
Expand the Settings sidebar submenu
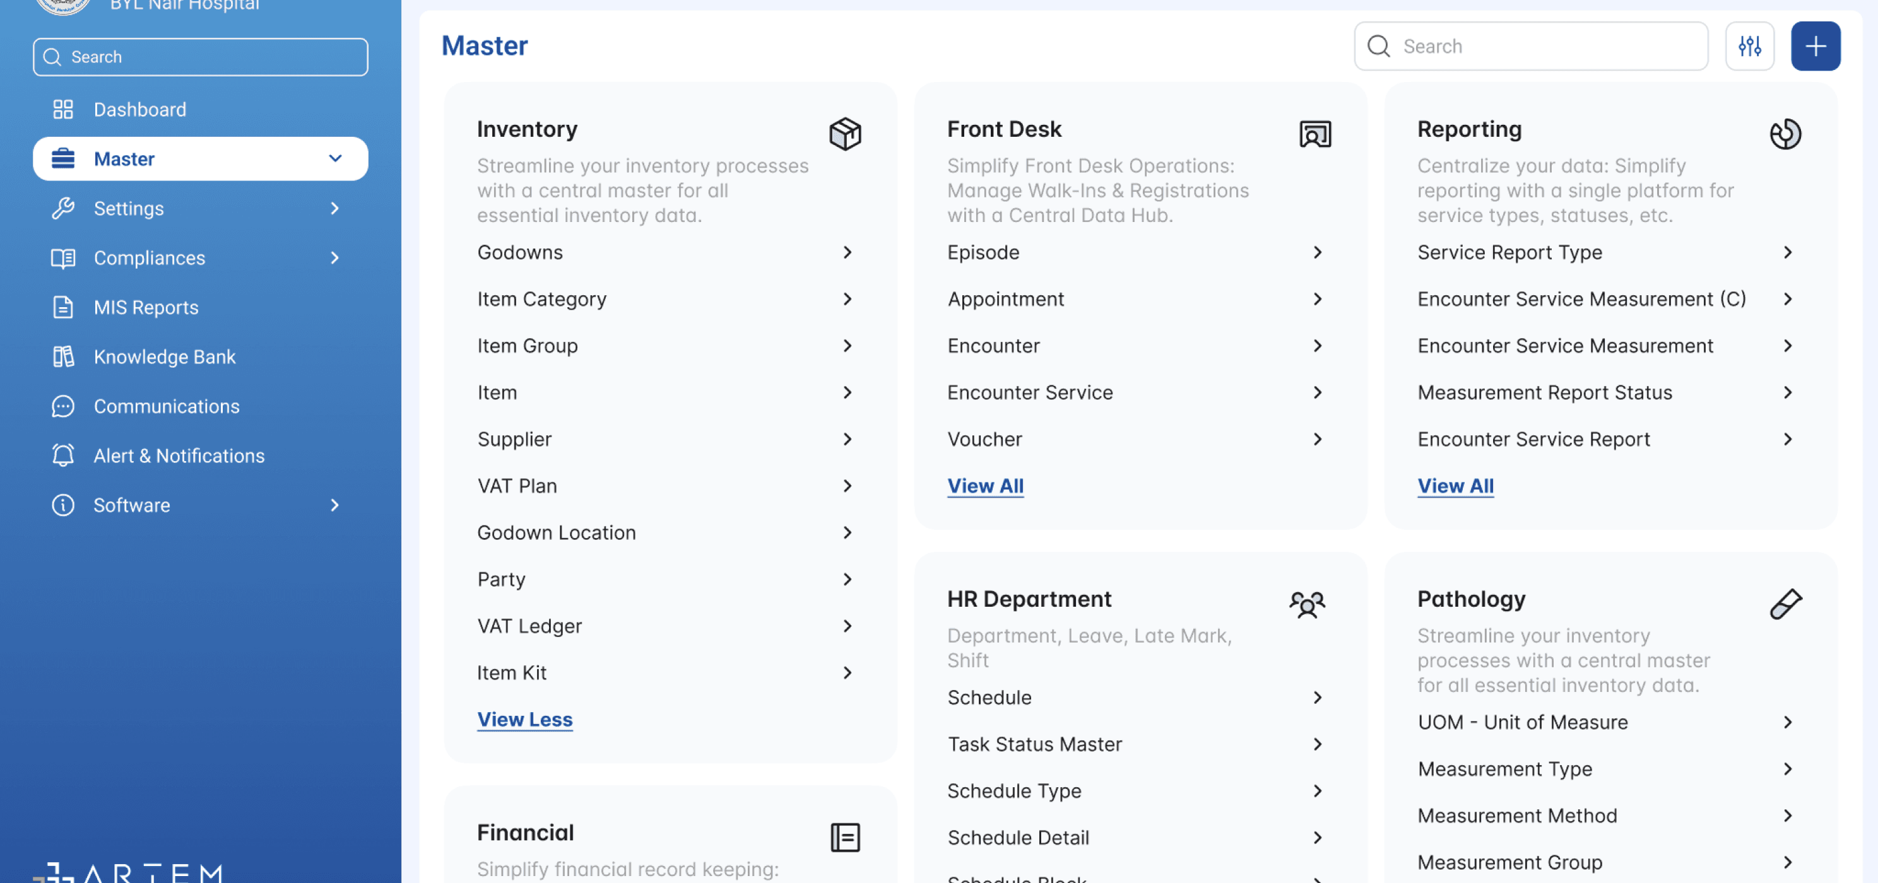334,208
